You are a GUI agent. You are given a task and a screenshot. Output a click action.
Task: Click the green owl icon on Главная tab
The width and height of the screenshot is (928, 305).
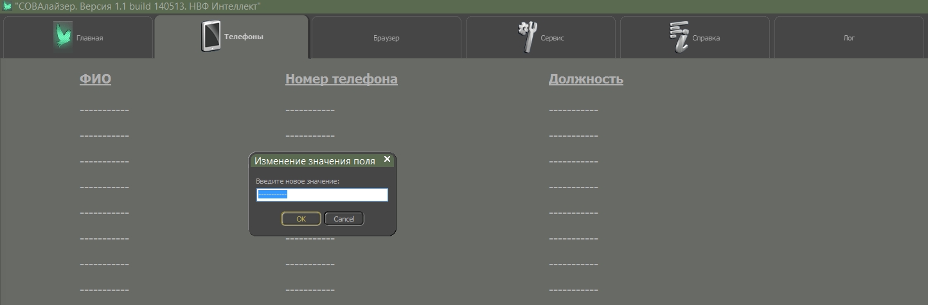pos(62,36)
